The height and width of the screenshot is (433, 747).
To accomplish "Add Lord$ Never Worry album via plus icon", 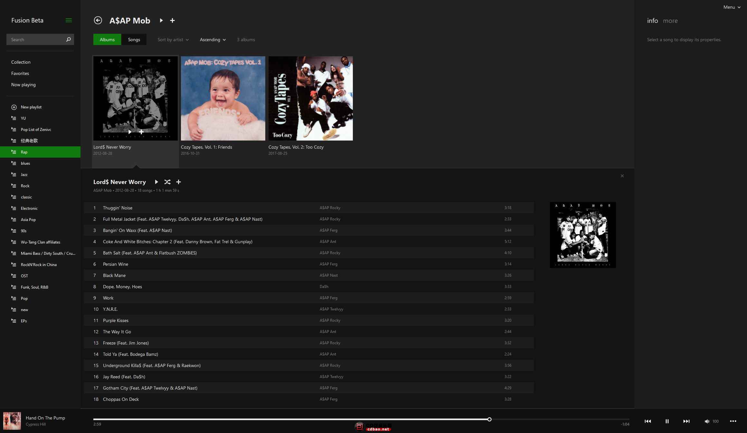I will tap(179, 182).
